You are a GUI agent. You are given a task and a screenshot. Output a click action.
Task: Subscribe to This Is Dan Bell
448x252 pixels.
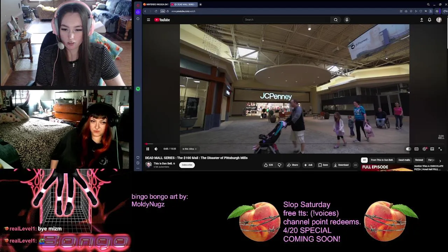pos(187,165)
